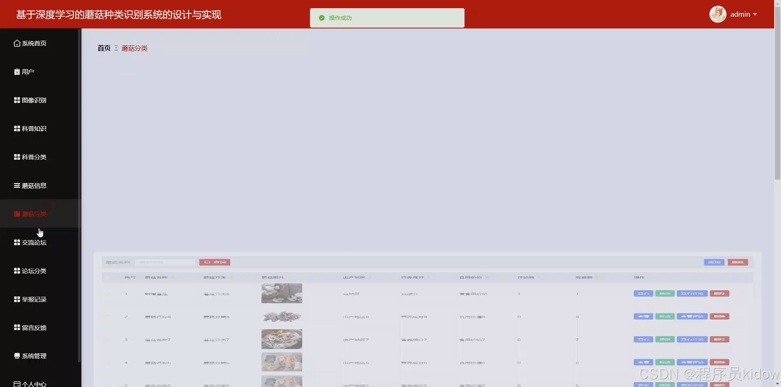The height and width of the screenshot is (387, 781).
Task: Click the 出产地区8 cell in row 2
Action: pos(356,317)
